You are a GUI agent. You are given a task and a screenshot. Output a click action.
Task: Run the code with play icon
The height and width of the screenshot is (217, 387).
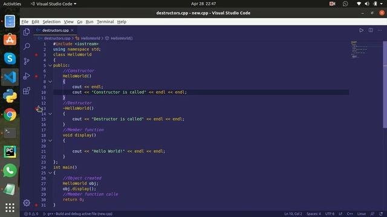click(x=362, y=30)
